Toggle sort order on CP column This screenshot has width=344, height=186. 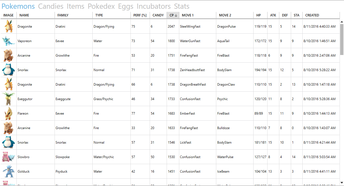coord(173,15)
